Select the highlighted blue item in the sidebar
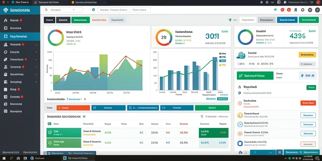Image resolution: width=322 pixels, height=161 pixels. [20, 36]
